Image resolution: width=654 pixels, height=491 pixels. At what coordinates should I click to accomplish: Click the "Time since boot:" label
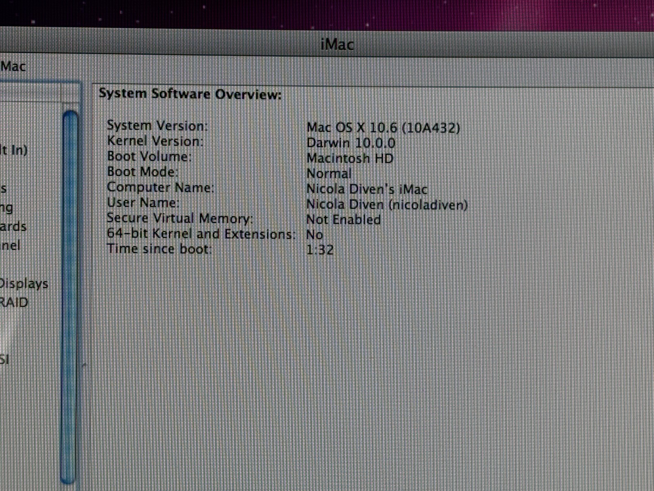159,249
